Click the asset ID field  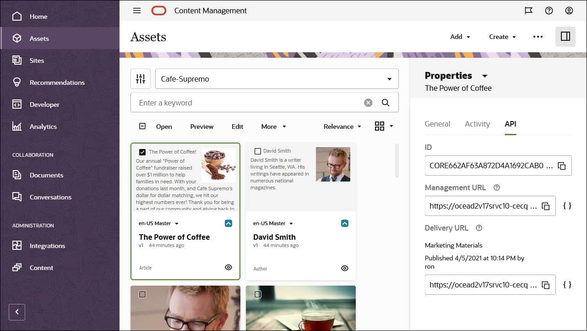click(x=498, y=165)
